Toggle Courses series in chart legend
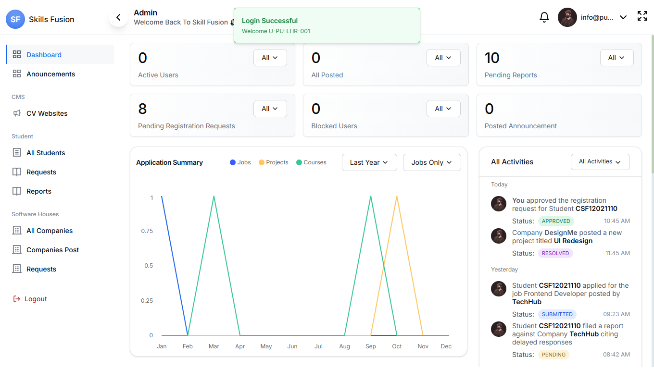The image size is (654, 369). coord(311,162)
